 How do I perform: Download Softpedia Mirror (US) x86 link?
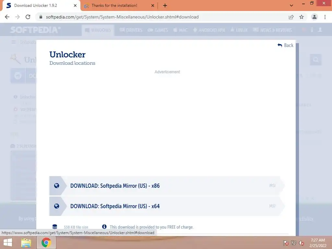(167, 186)
